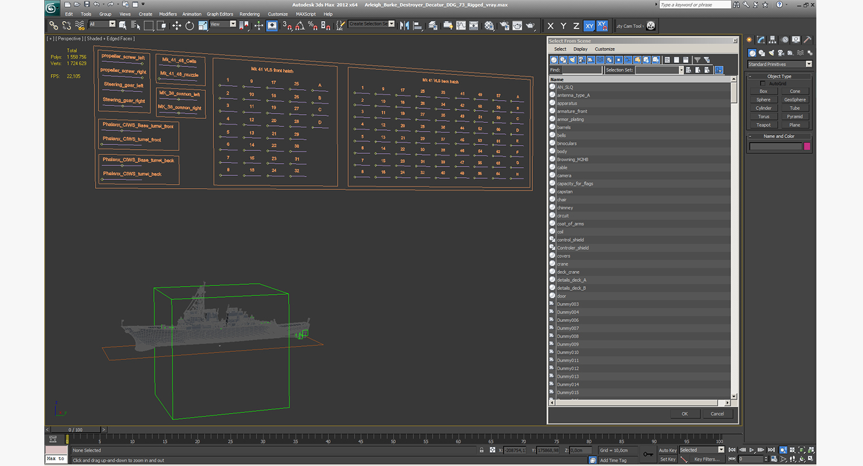Open the Create Selection Set dropdown
Viewport: 863px width, 466px height.
click(371, 24)
